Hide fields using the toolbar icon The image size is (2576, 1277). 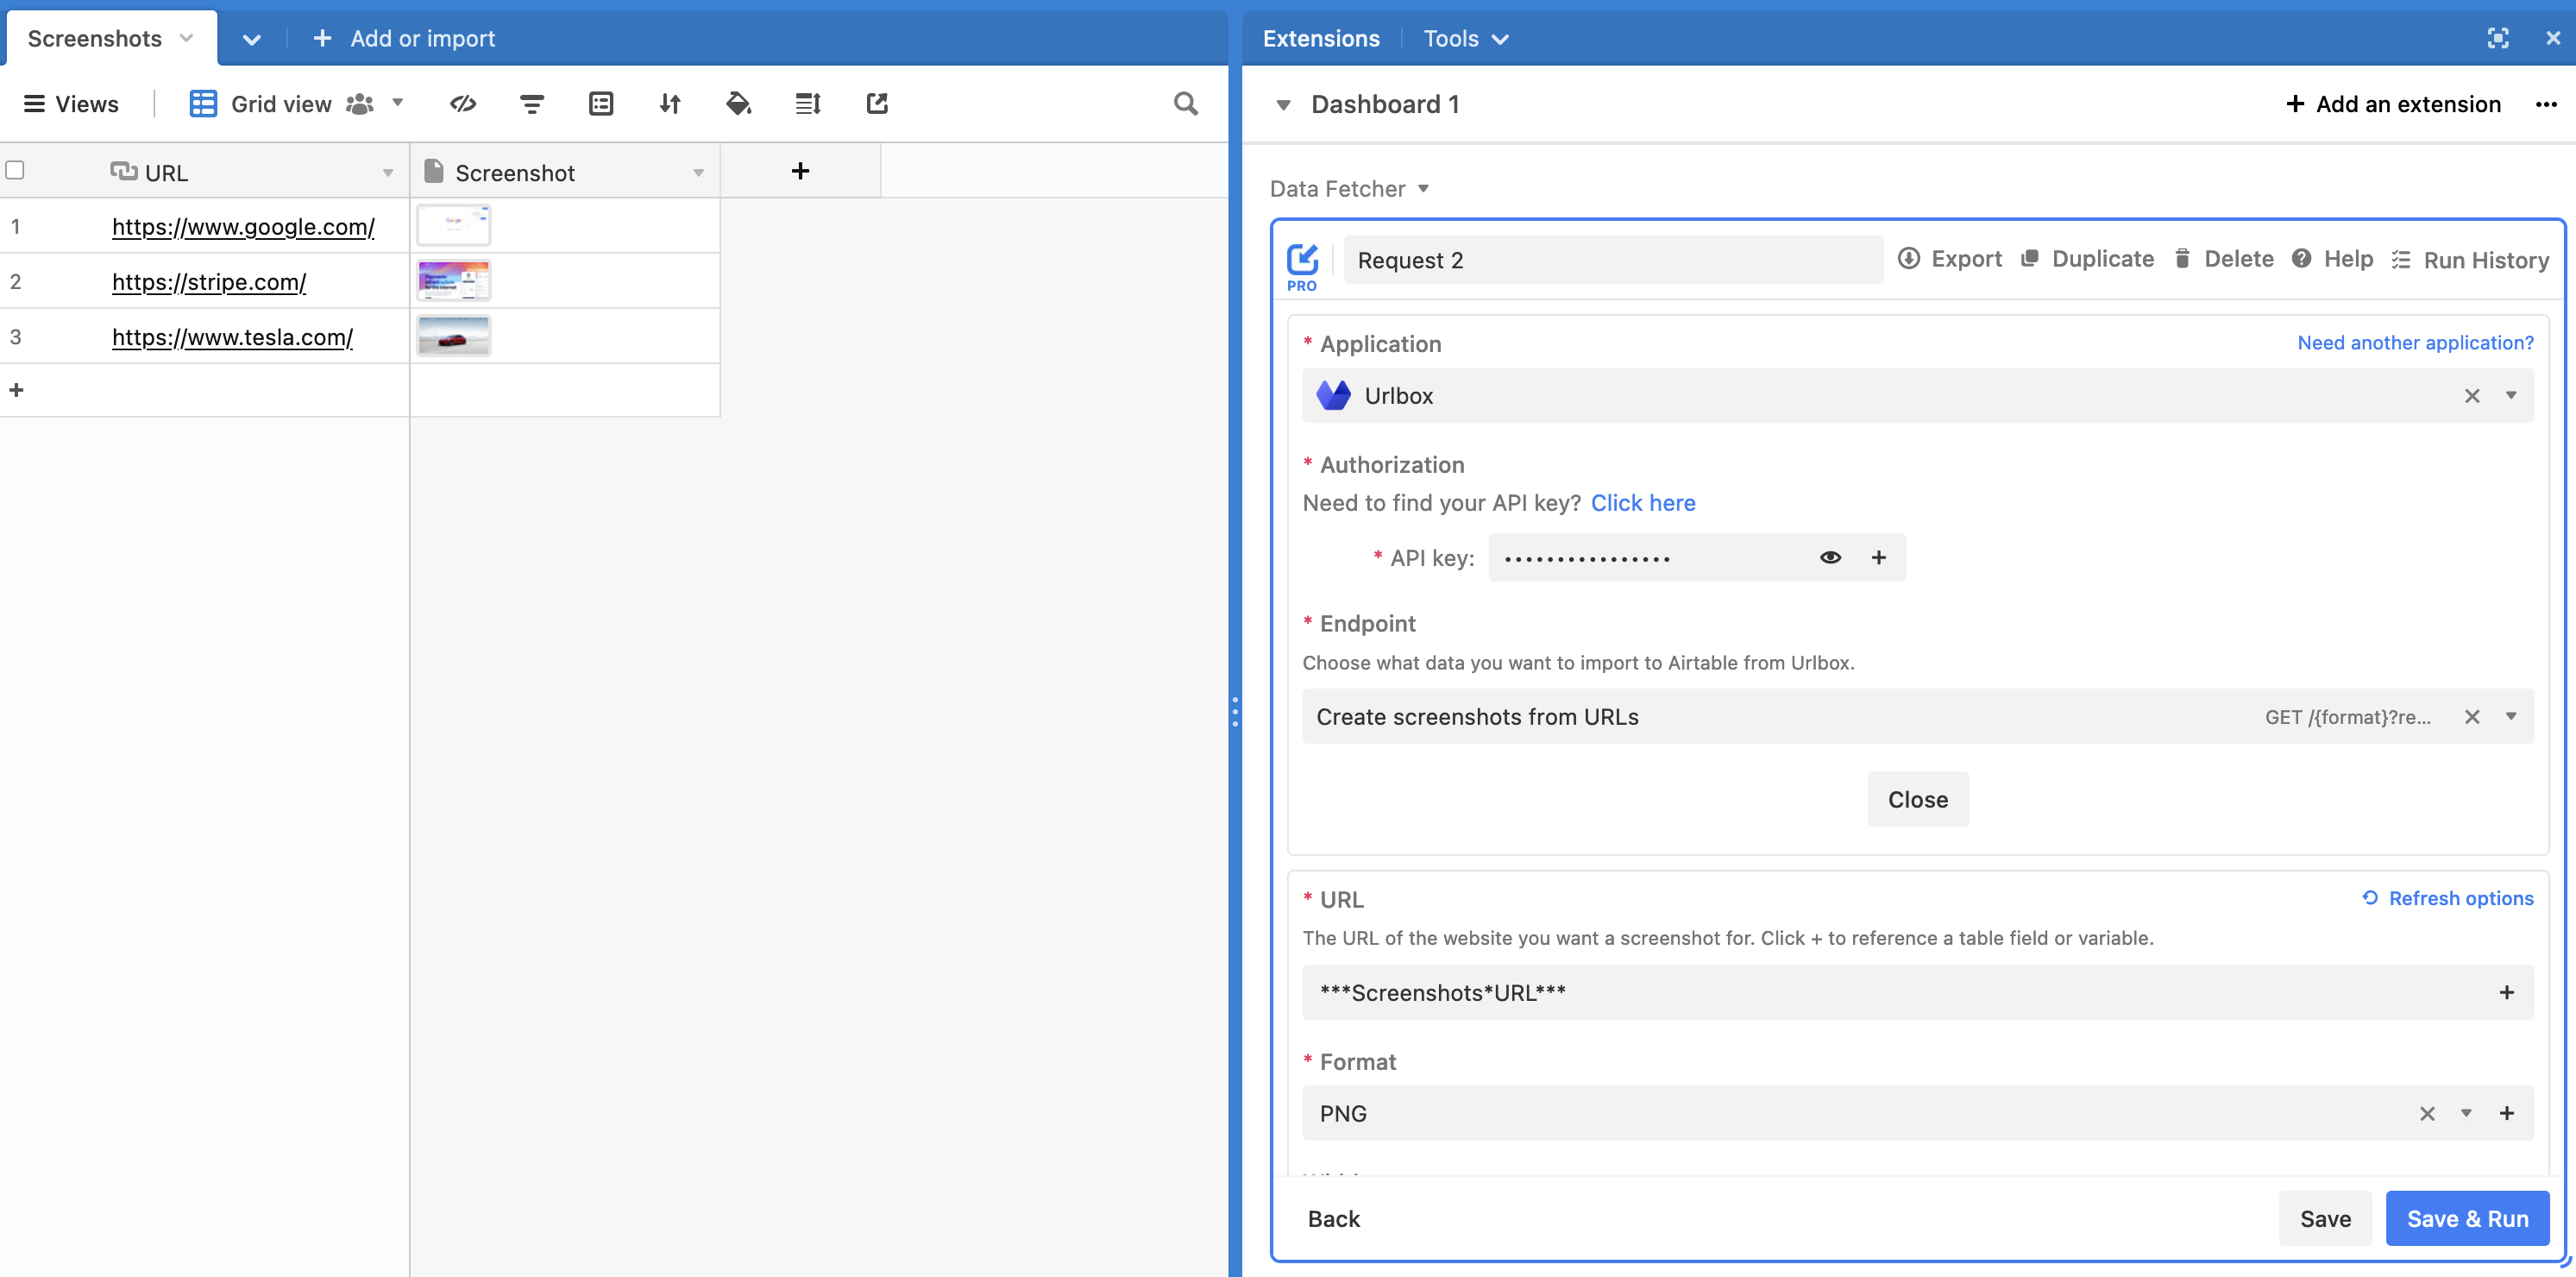(462, 103)
